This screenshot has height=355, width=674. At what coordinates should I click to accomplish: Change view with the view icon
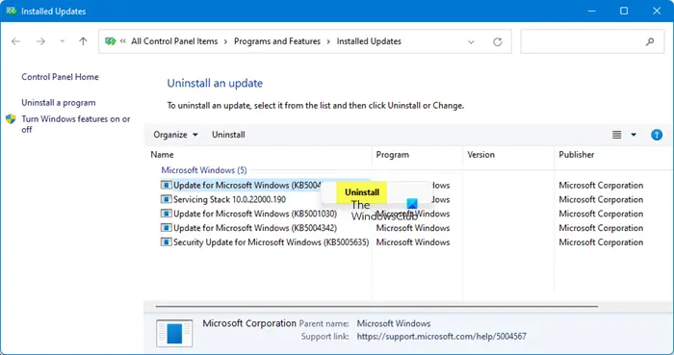click(x=616, y=135)
